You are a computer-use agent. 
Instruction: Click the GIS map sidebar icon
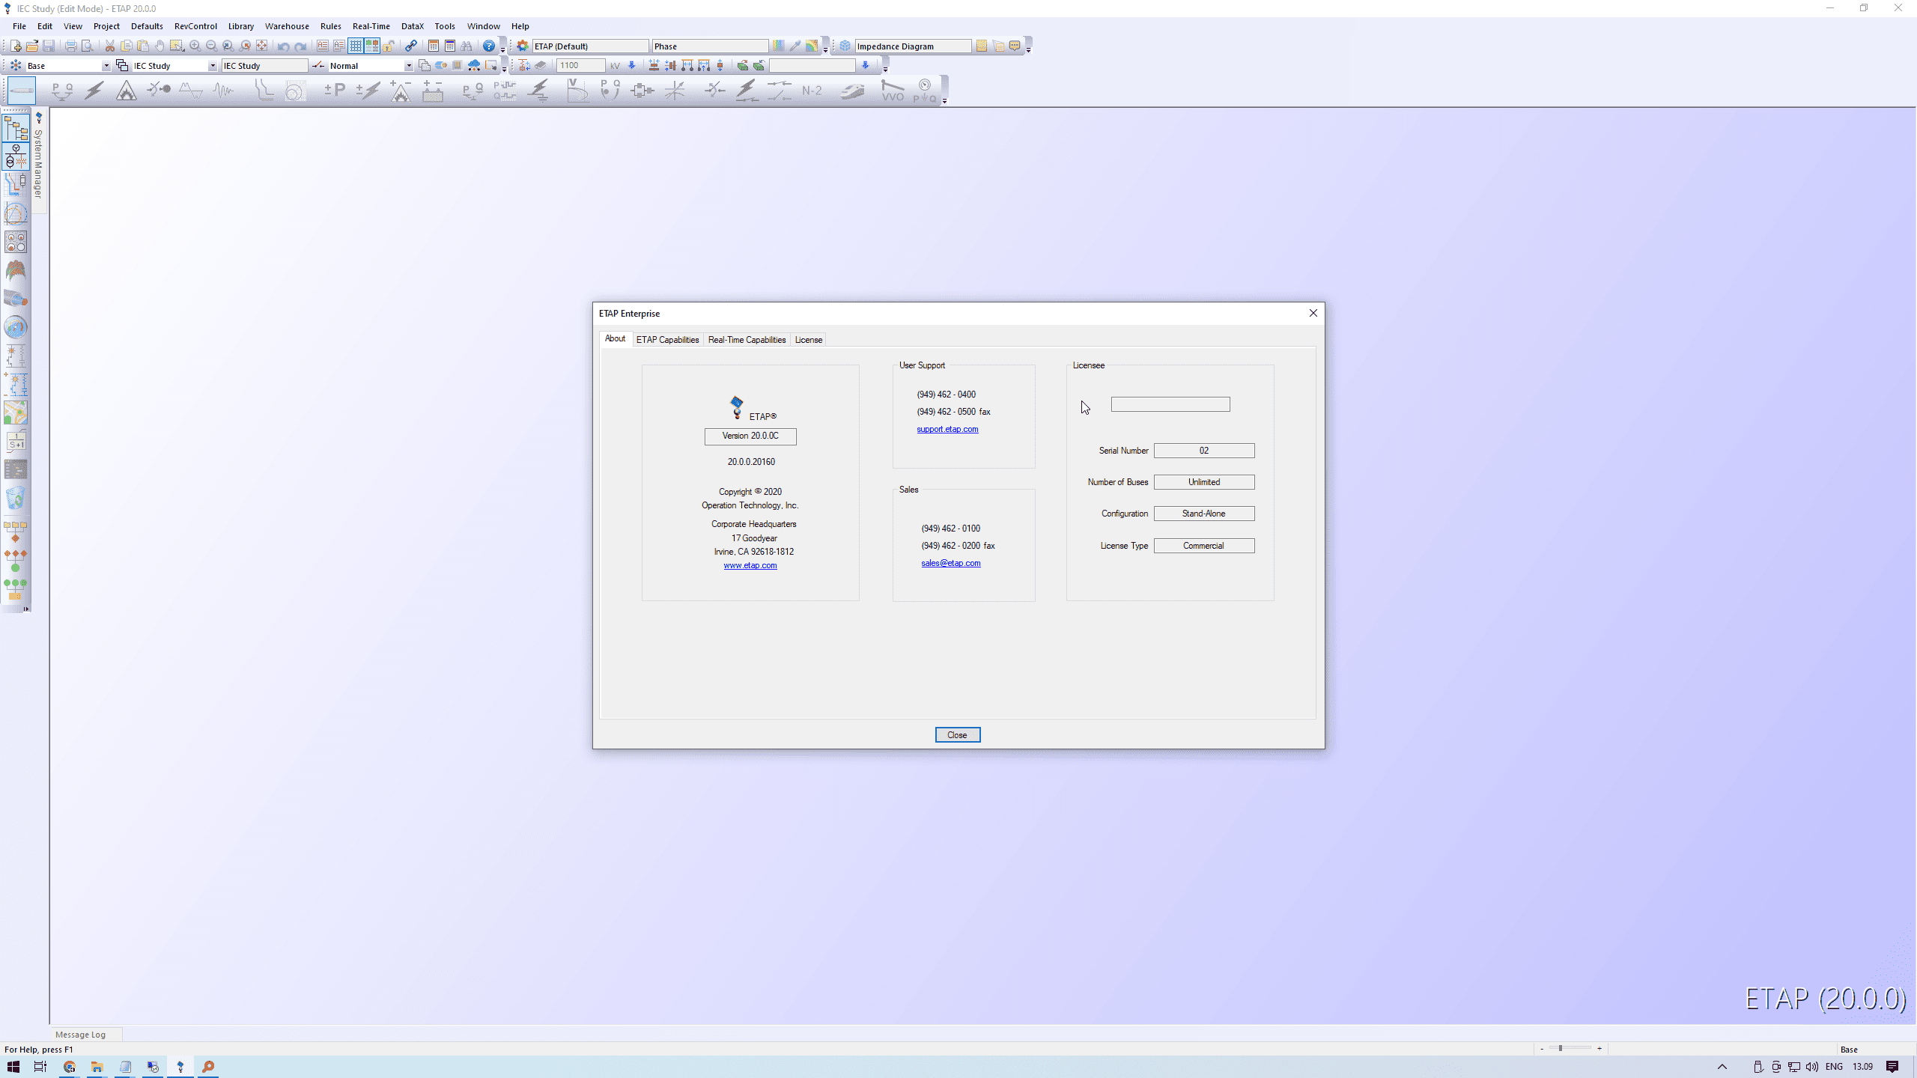tap(15, 412)
